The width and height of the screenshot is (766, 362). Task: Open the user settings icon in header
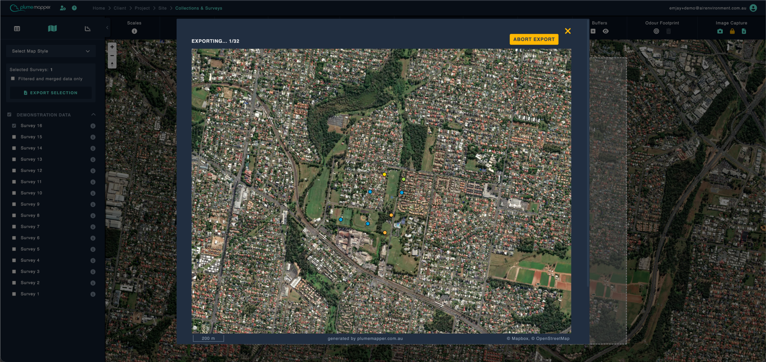[63, 8]
